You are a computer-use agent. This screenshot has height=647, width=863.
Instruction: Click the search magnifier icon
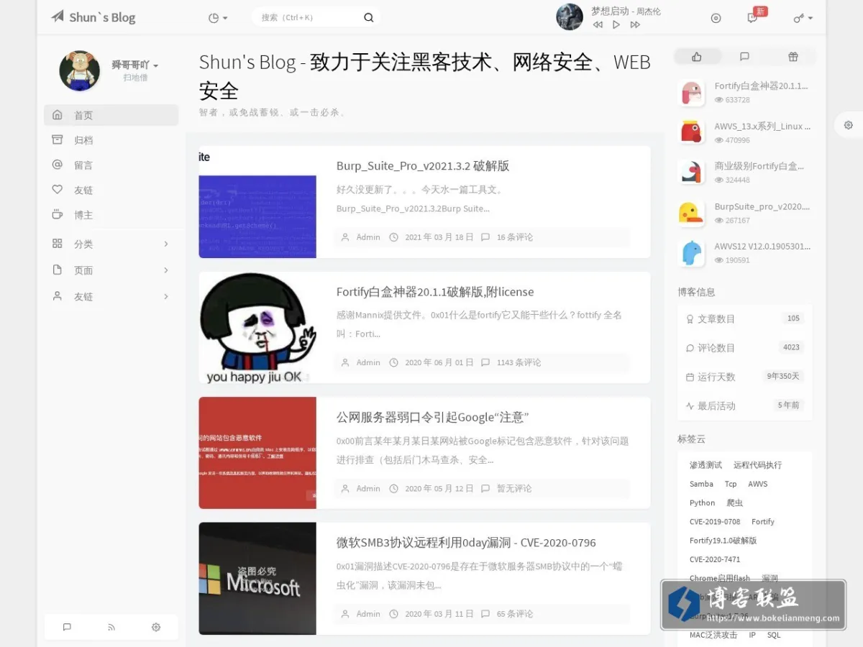point(369,18)
